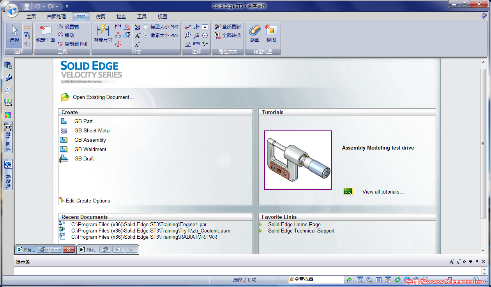Open recent document zti_Coolunit.asm
Viewport: 491px width, 287px height.
[x=151, y=231]
